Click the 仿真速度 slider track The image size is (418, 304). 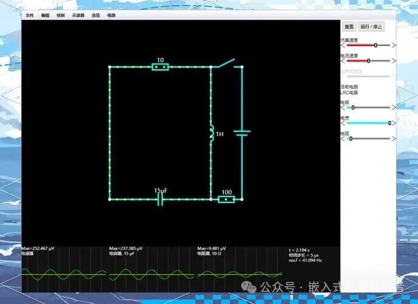click(368, 46)
